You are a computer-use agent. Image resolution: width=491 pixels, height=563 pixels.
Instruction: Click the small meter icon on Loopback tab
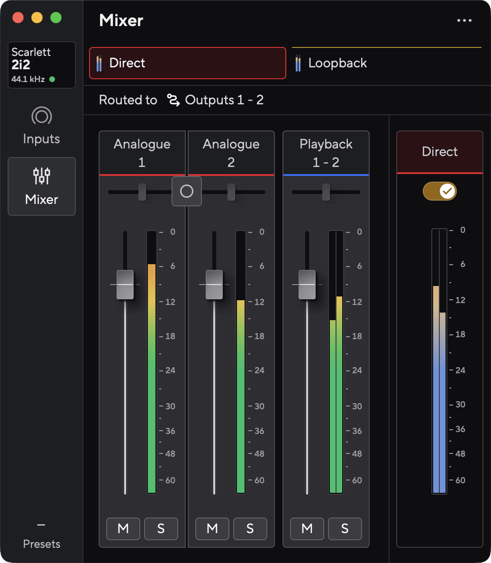click(298, 63)
